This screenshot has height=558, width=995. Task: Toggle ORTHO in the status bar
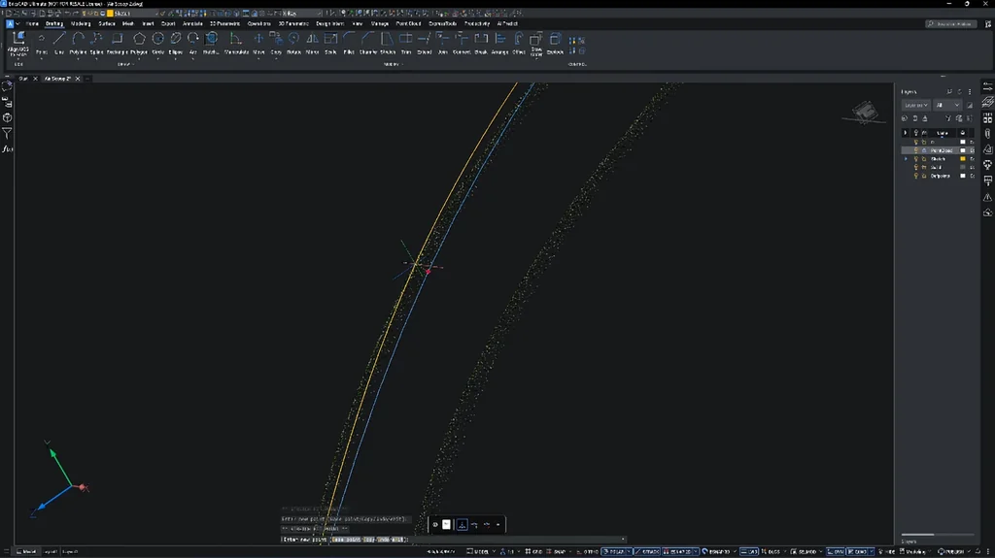click(x=588, y=551)
